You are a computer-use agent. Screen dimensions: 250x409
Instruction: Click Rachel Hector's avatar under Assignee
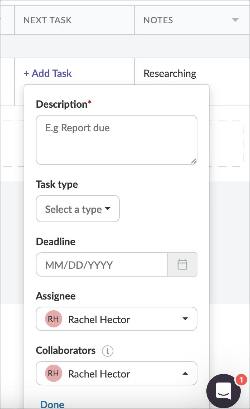pyautogui.click(x=54, y=319)
